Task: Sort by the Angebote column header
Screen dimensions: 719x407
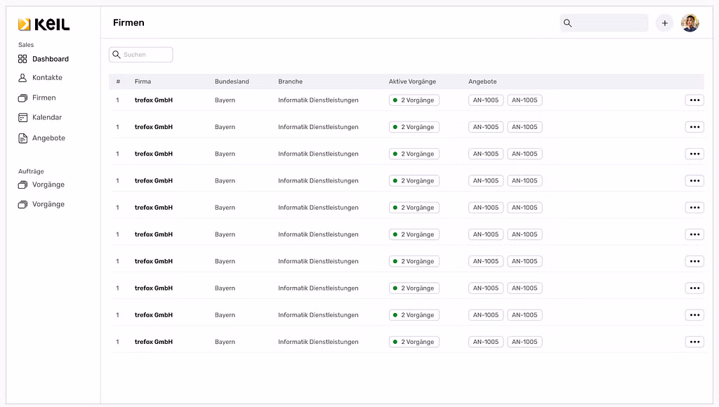Action: pos(482,81)
